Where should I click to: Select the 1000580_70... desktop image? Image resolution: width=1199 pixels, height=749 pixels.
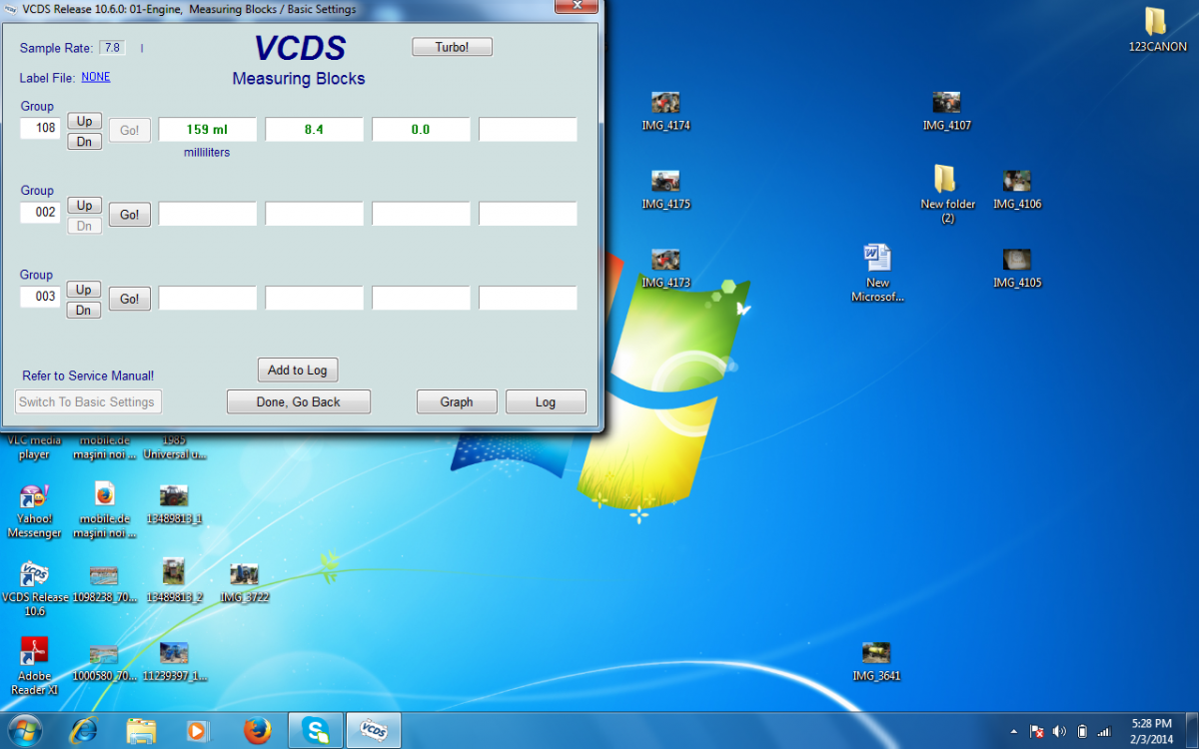104,662
